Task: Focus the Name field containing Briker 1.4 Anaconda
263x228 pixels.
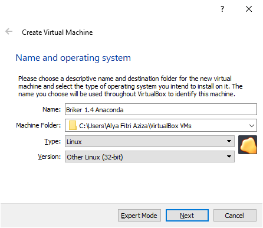Action: click(161, 109)
